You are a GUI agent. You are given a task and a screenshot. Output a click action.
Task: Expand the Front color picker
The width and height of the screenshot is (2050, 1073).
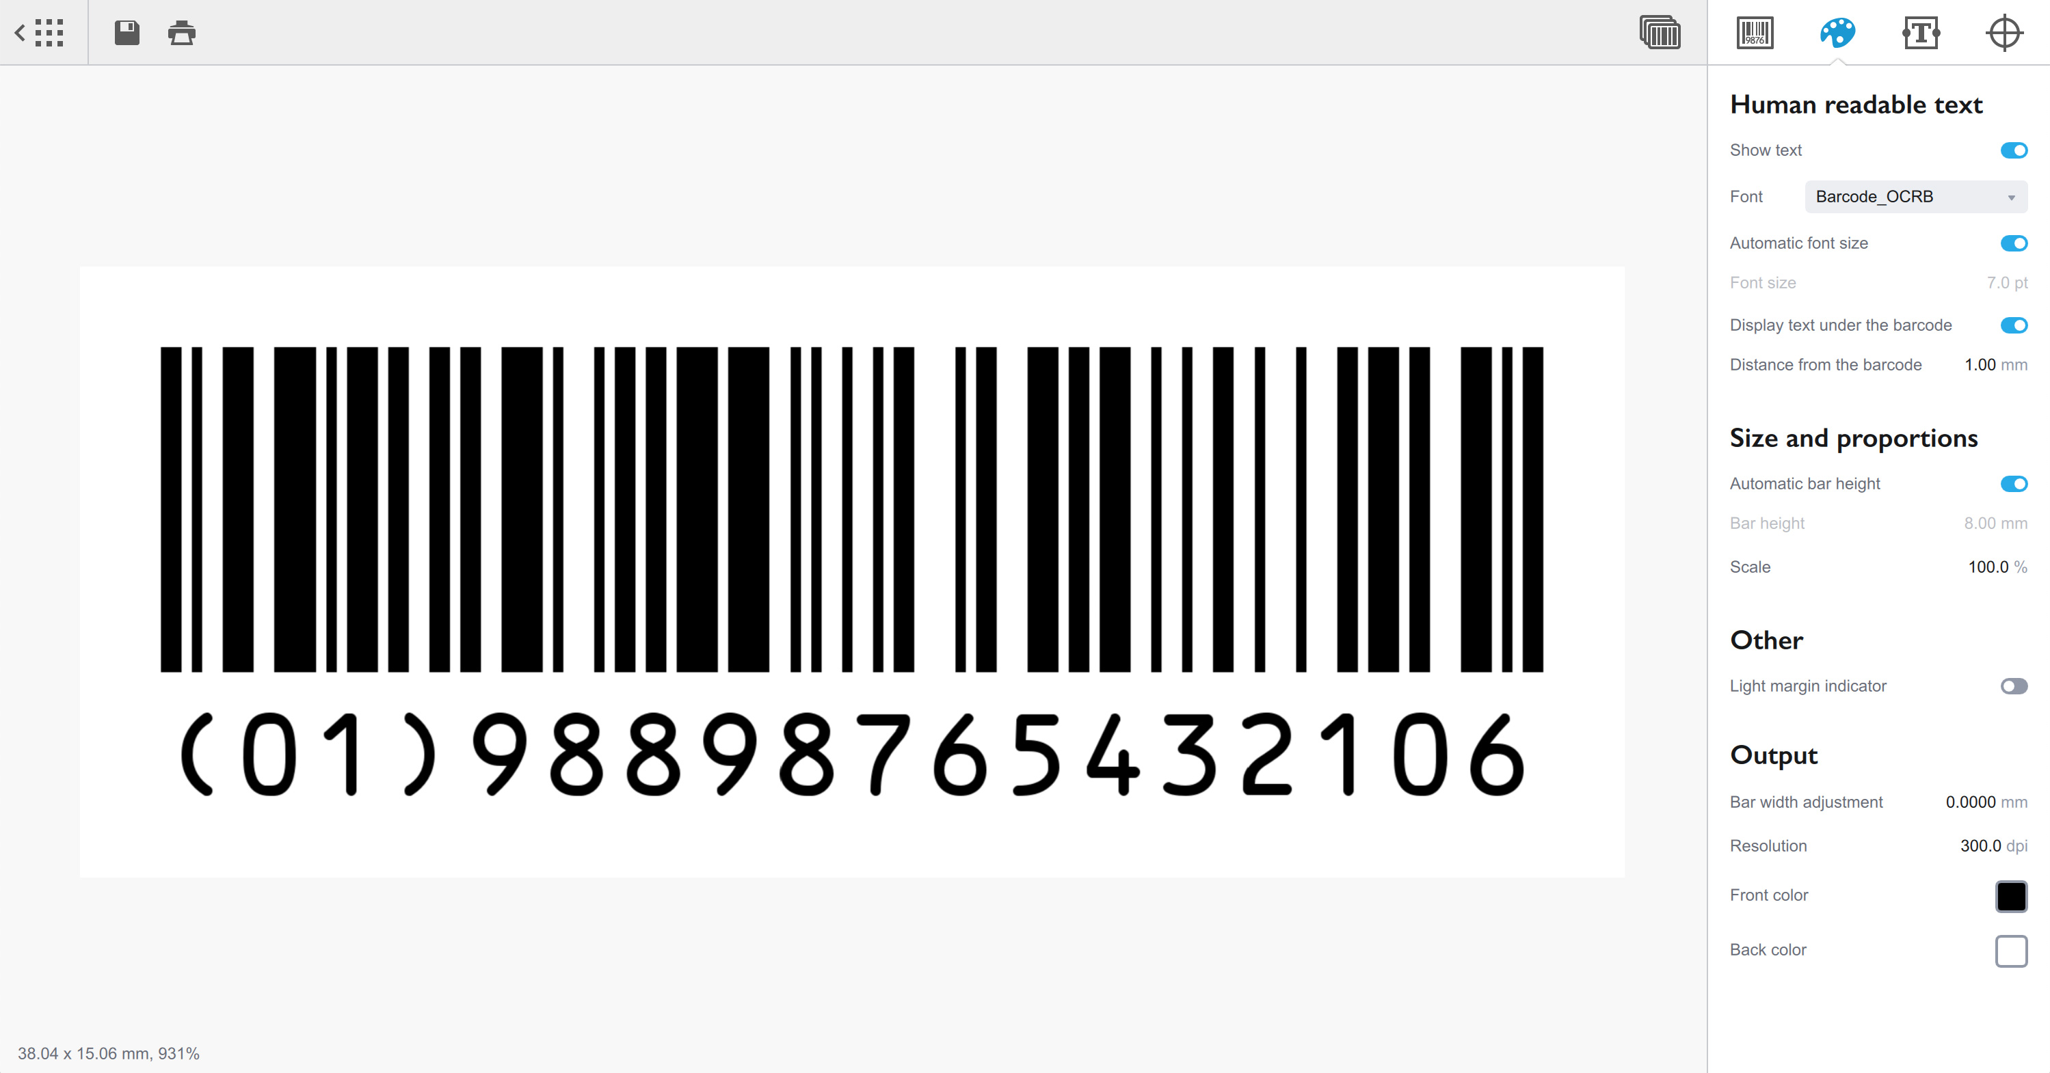click(2010, 895)
